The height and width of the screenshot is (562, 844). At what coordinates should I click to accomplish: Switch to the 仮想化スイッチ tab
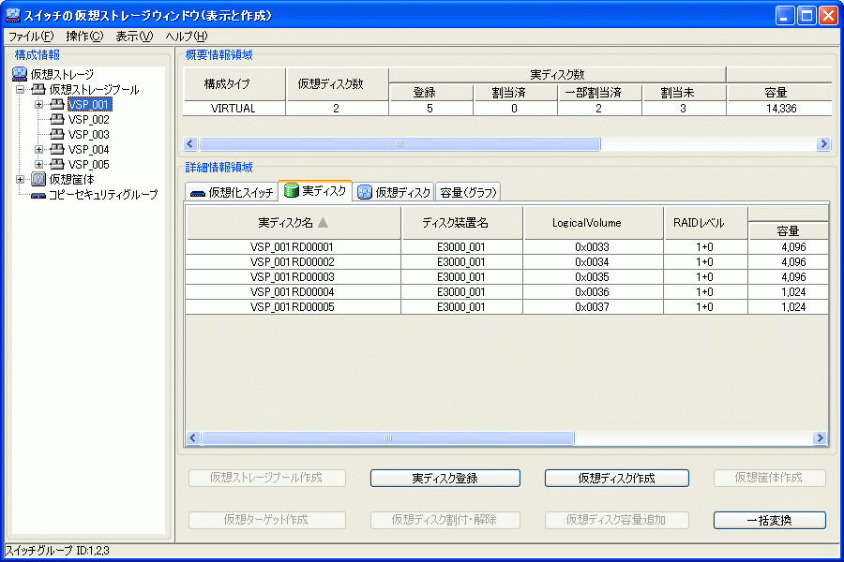click(232, 192)
